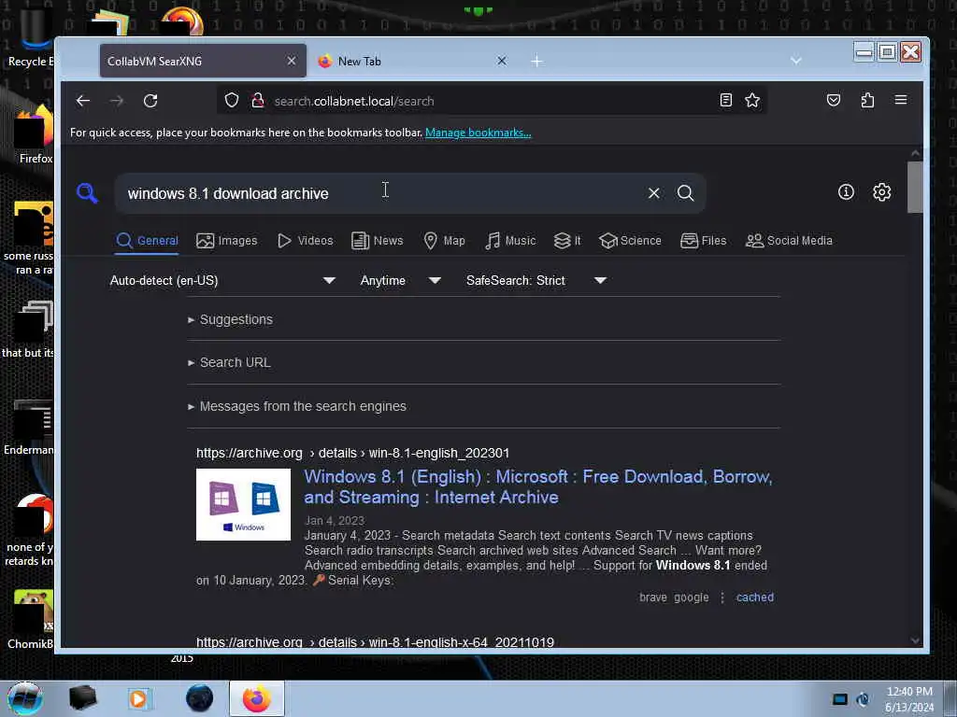The height and width of the screenshot is (717, 957).
Task: Click the page vertical scrollbar thumb
Action: 915,187
